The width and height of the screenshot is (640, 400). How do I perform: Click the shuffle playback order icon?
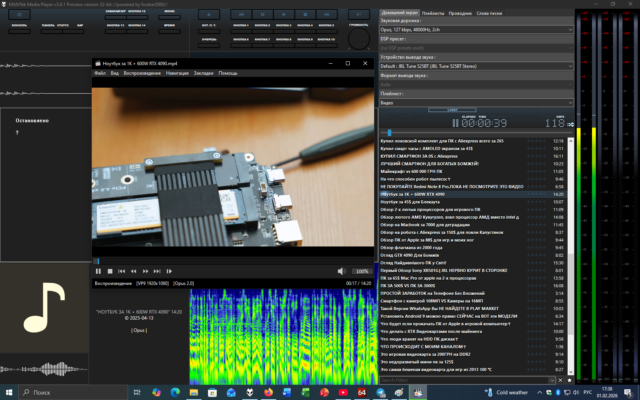point(571,124)
